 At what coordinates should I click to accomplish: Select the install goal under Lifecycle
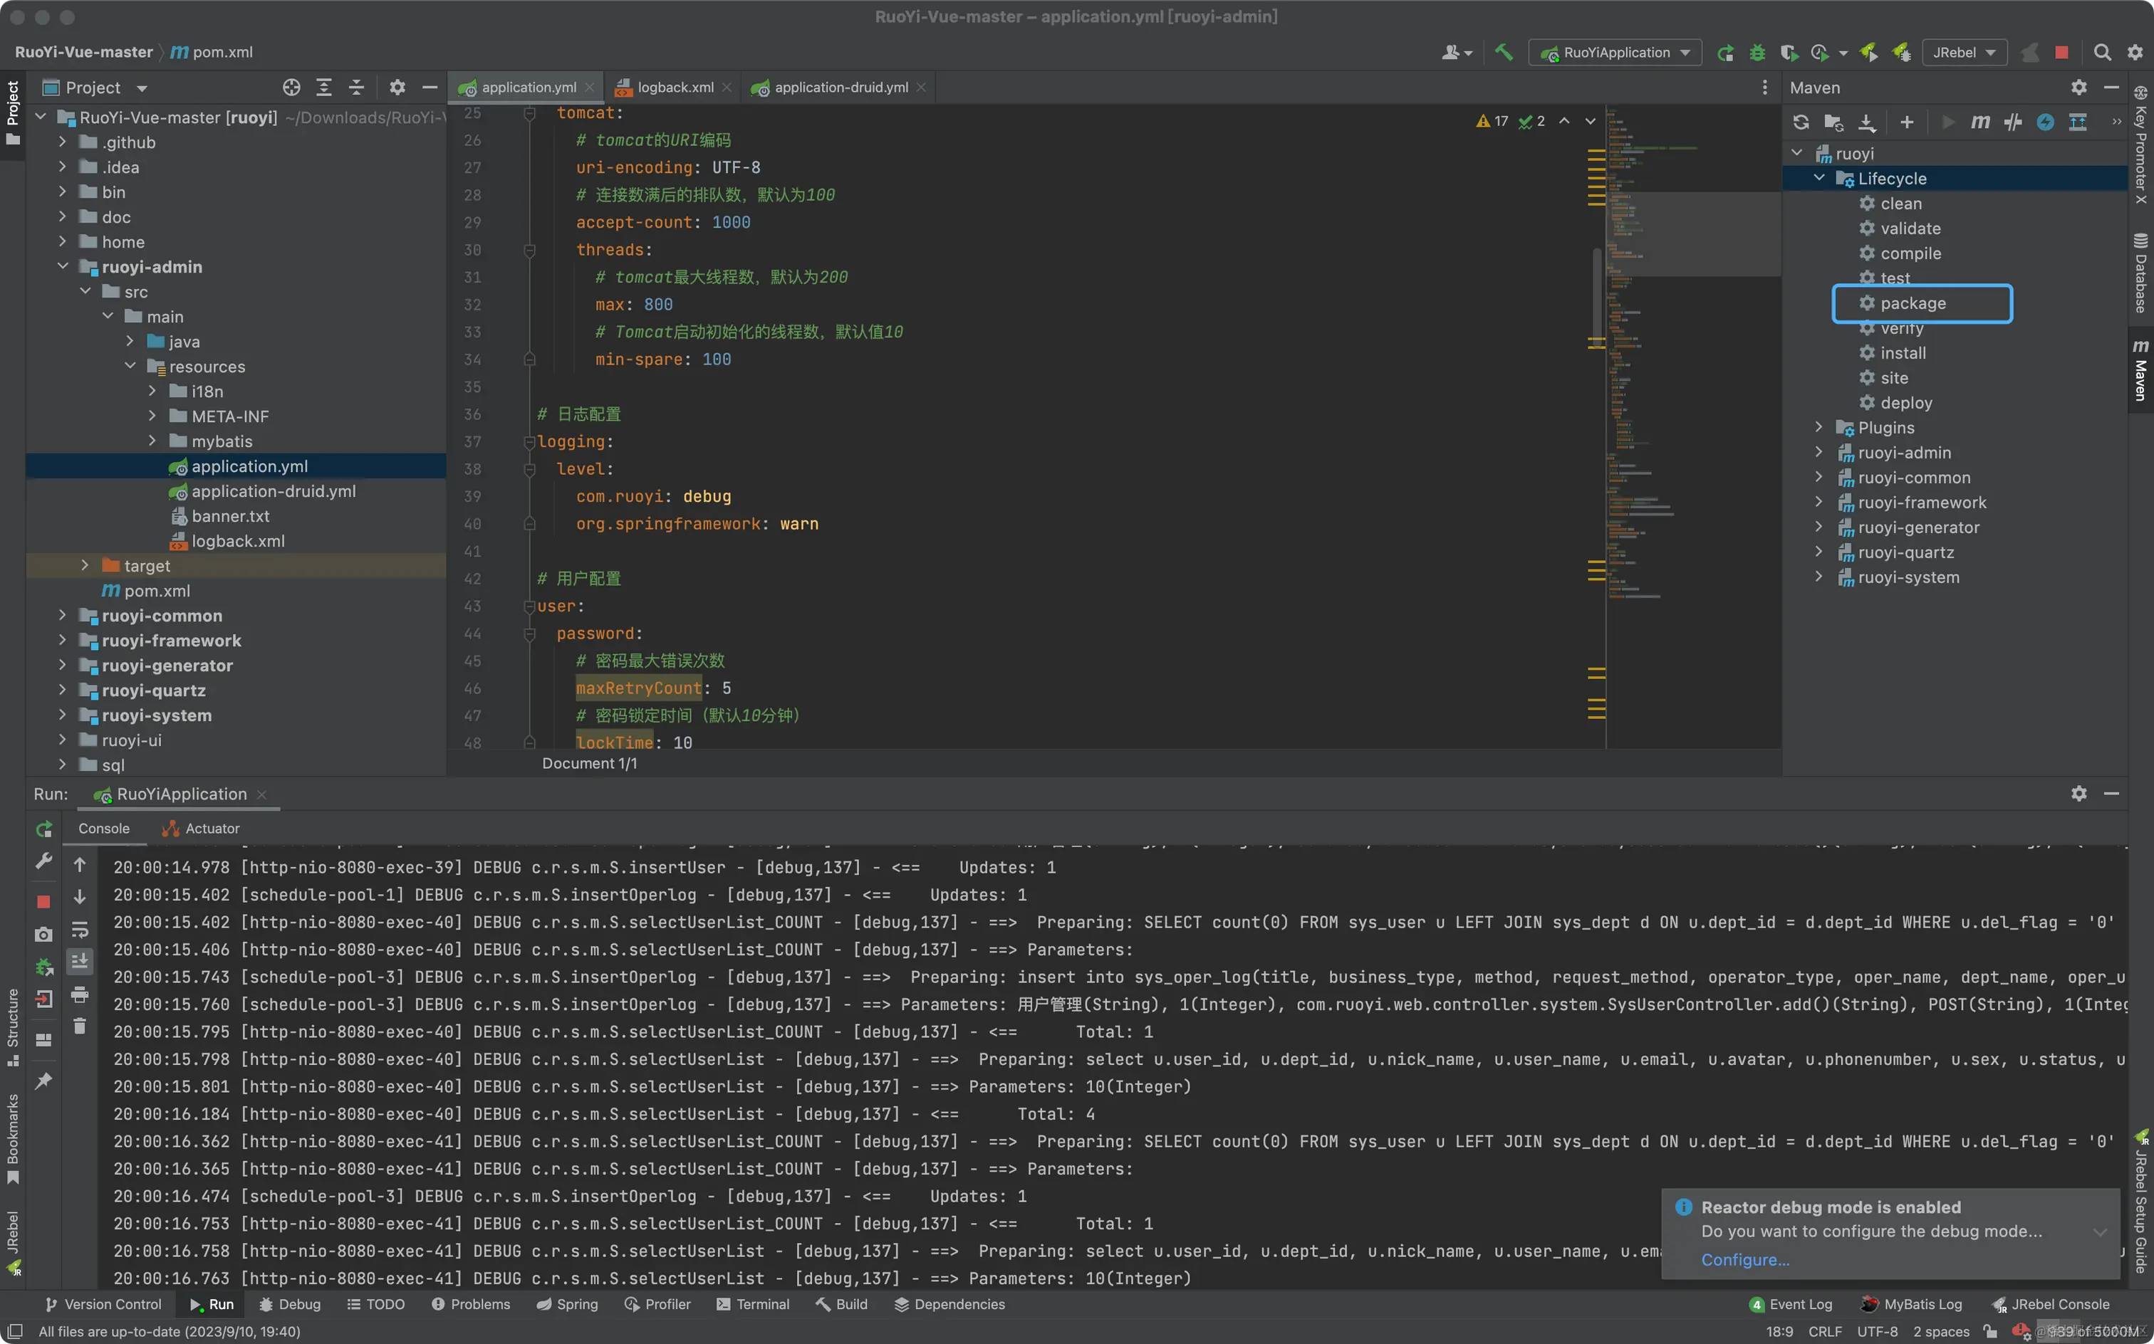pyautogui.click(x=1903, y=353)
